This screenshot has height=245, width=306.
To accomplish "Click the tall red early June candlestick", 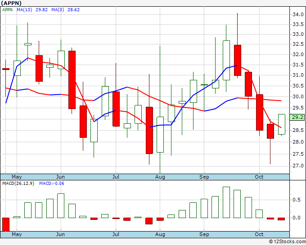I will tap(72, 80).
